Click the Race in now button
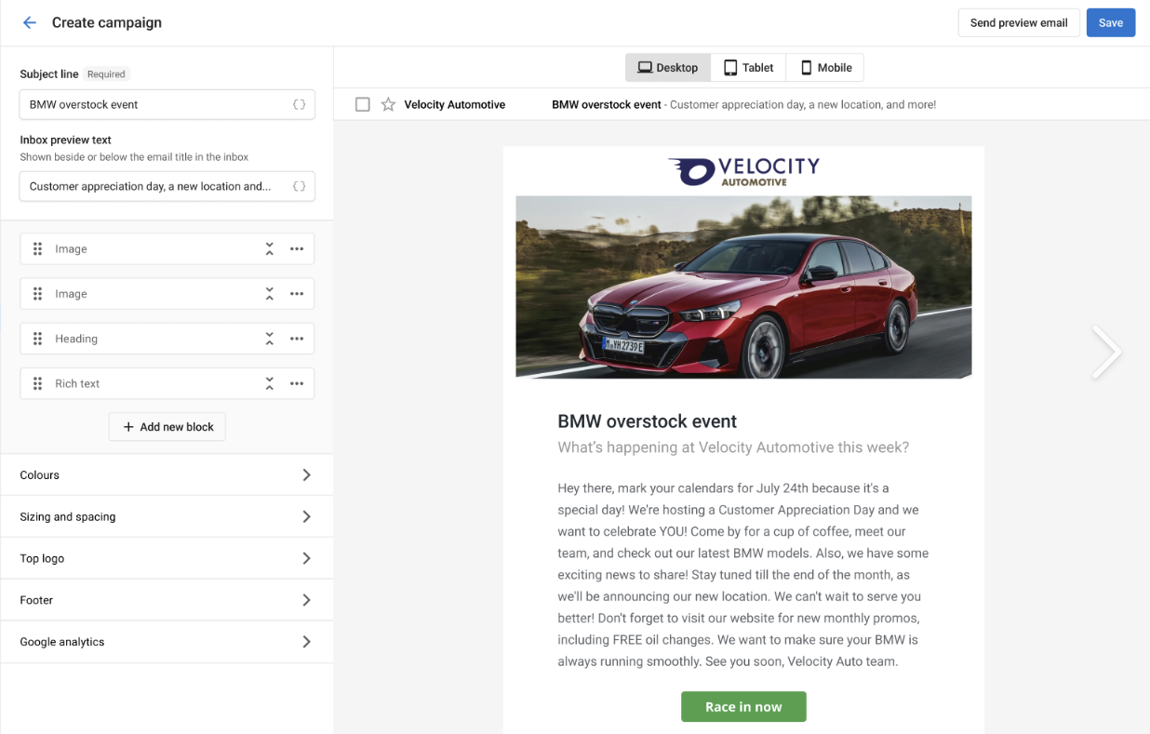The image size is (1150, 734). (743, 707)
